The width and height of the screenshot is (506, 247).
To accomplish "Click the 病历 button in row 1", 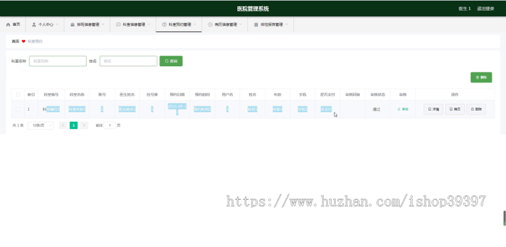I will [x=455, y=109].
